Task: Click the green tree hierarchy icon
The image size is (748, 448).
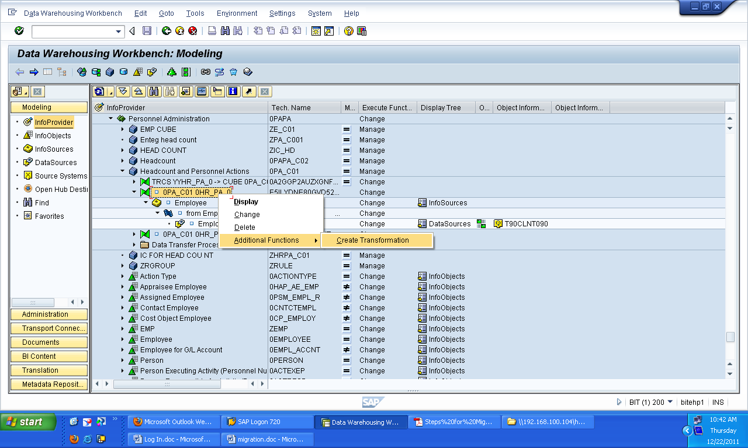Action: click(x=172, y=72)
